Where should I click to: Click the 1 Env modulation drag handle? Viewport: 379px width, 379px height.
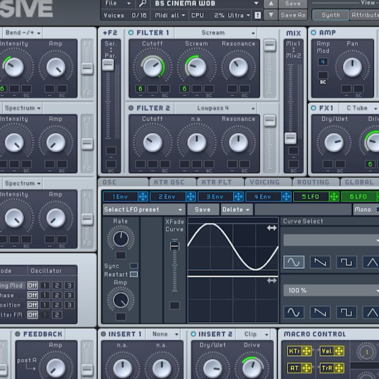pos(143,196)
